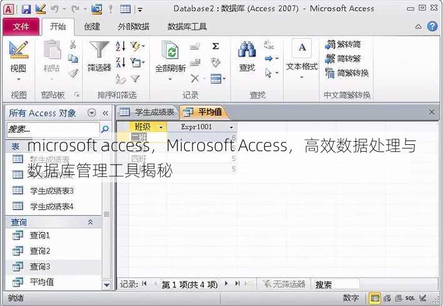Image resolution: width=443 pixels, height=306 pixels.
Task: Close the 平均值 document with X
Action: tap(432, 112)
